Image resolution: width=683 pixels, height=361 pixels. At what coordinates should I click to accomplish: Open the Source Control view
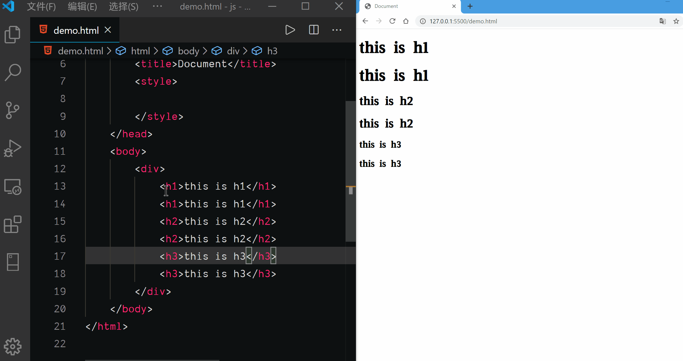[12, 110]
